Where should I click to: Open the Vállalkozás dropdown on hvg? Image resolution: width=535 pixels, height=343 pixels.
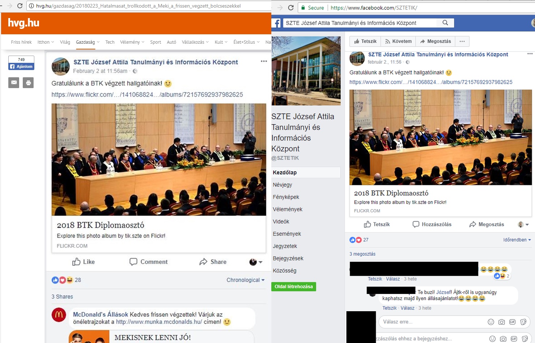click(195, 42)
